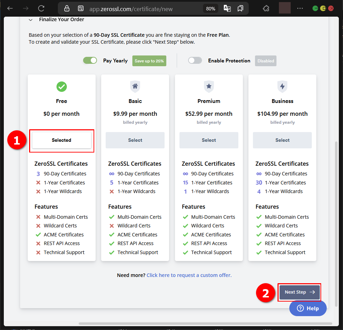This screenshot has width=343, height=330.
Task: Click the Premium plan title
Action: point(209,101)
